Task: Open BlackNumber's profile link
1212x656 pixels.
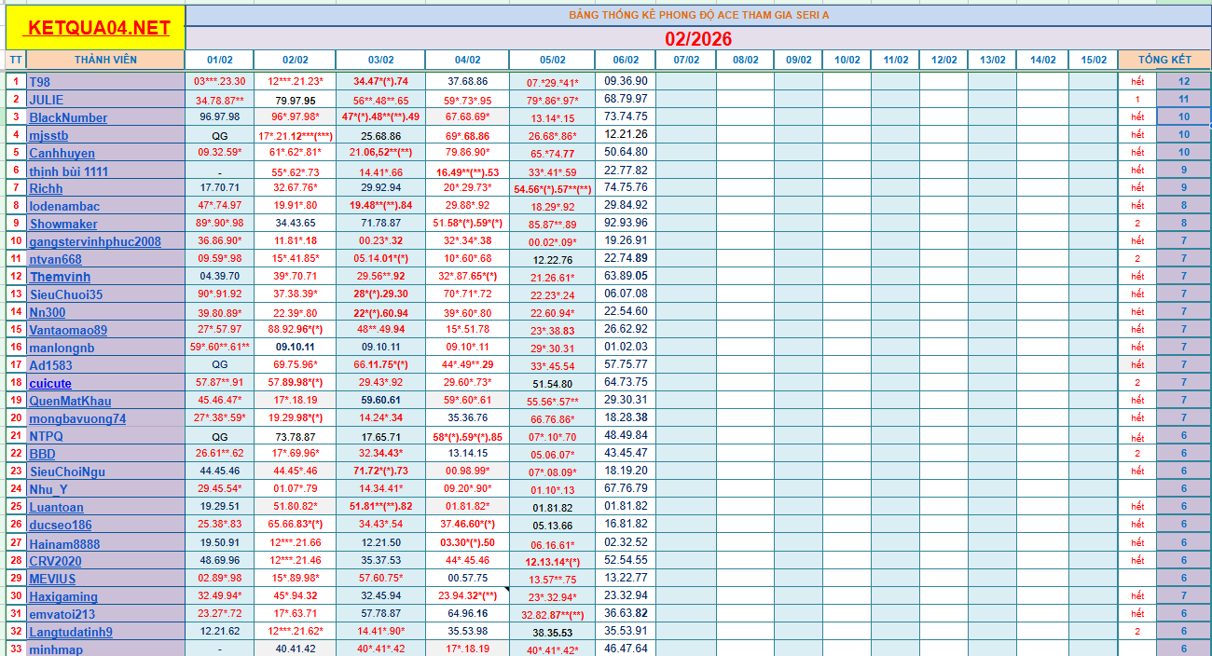Action: pos(68,117)
